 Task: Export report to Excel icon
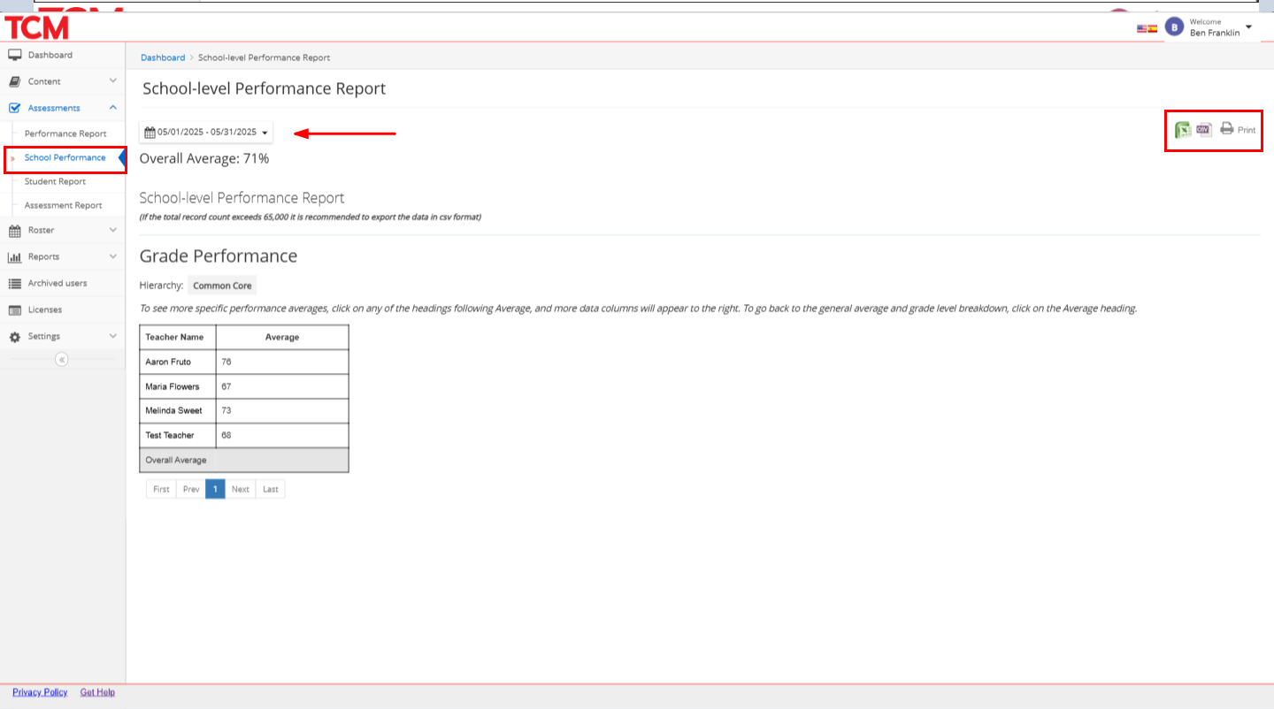coord(1183,130)
